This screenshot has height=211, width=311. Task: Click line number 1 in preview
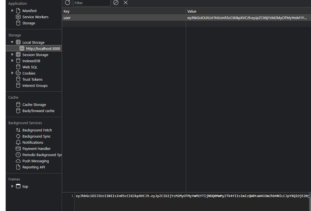click(72, 196)
